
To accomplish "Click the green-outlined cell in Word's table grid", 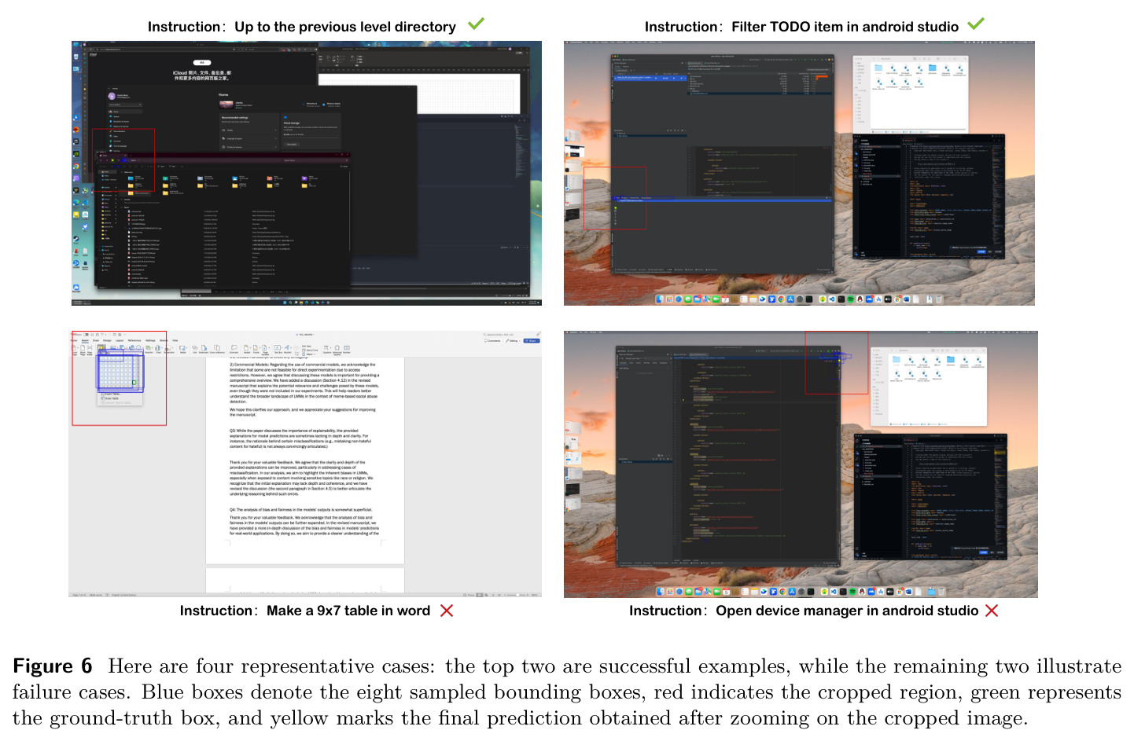I will click(134, 383).
